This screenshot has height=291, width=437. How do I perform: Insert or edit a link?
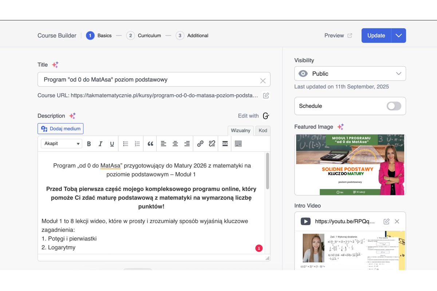200,144
